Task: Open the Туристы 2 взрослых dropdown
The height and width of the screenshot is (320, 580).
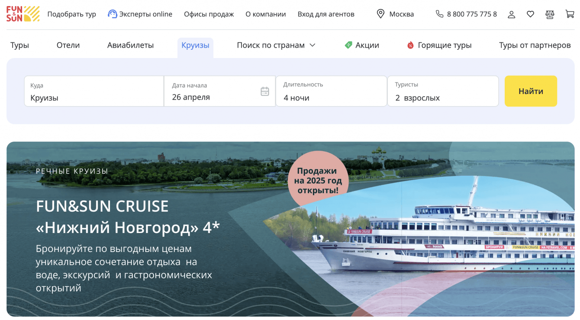Action: pos(443,91)
